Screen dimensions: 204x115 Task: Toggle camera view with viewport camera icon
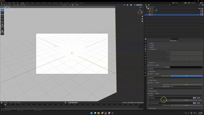tap(142, 21)
